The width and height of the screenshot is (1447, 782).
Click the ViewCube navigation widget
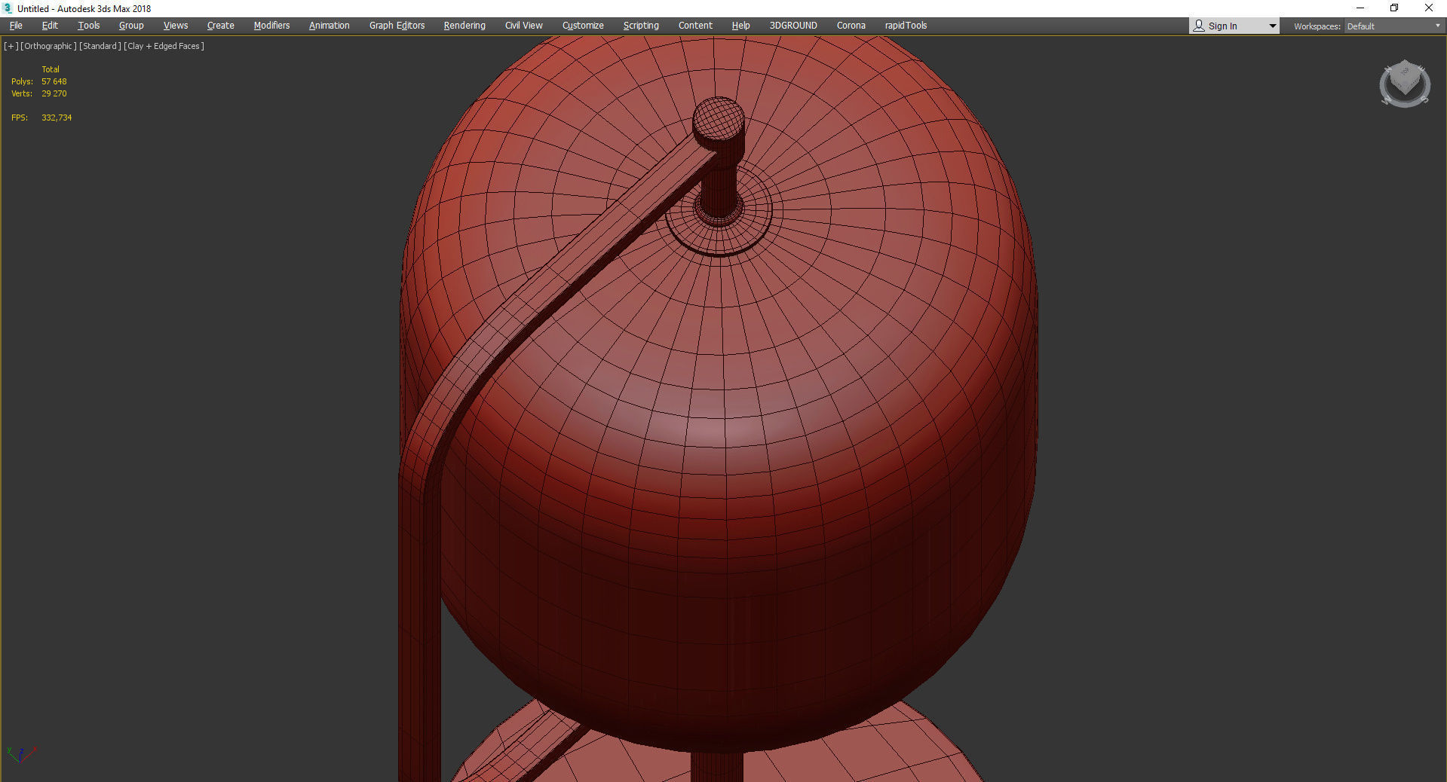coord(1405,84)
